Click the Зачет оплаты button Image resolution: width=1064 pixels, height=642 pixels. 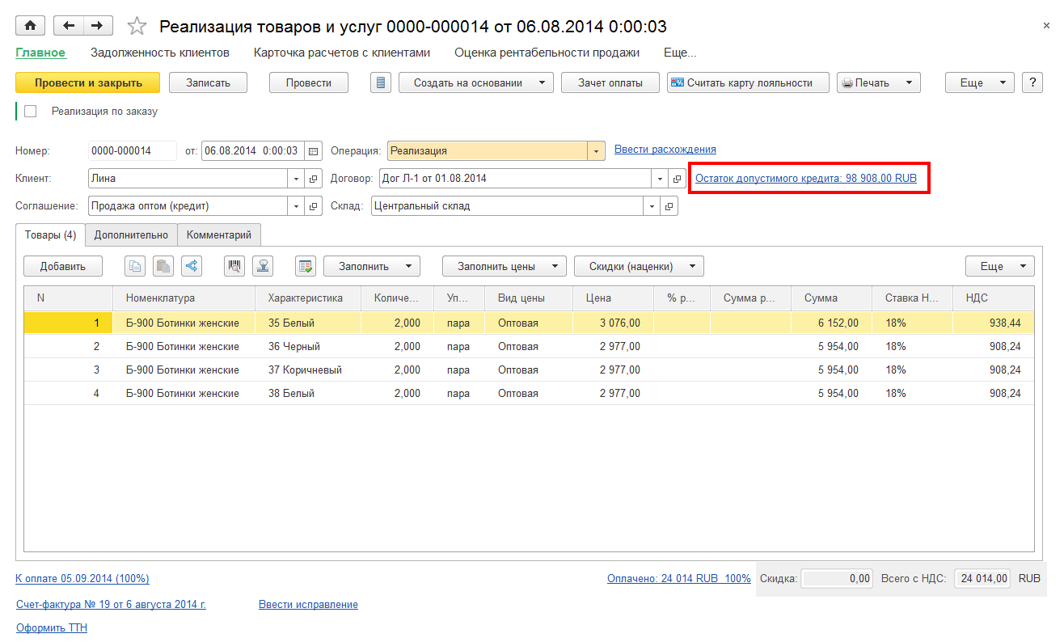tap(610, 82)
